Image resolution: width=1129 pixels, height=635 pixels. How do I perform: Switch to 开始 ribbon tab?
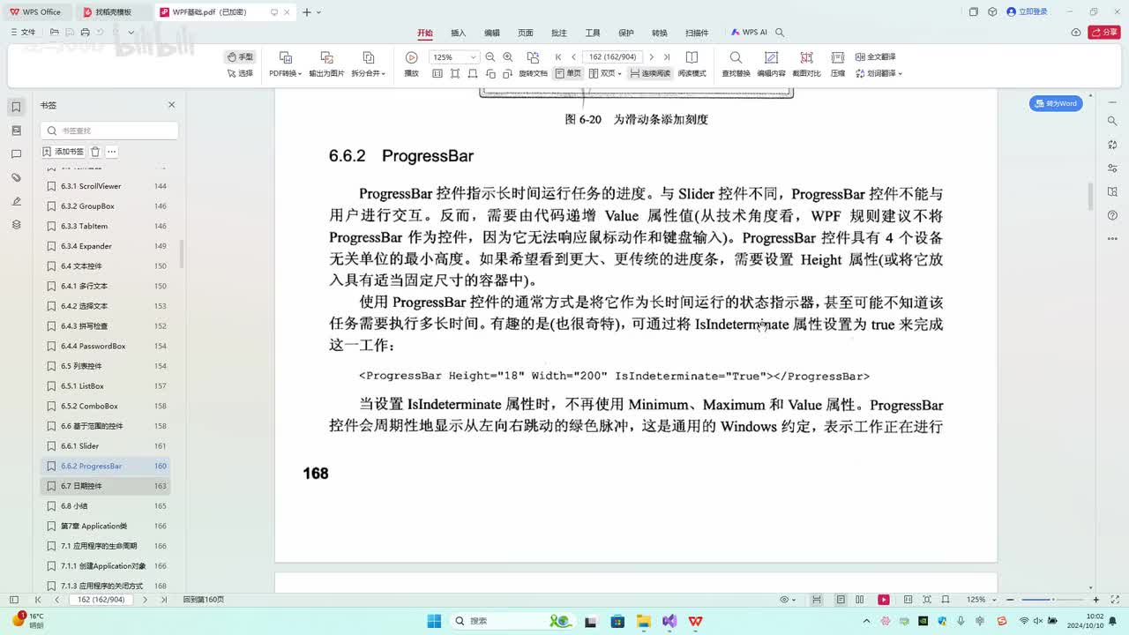click(425, 33)
